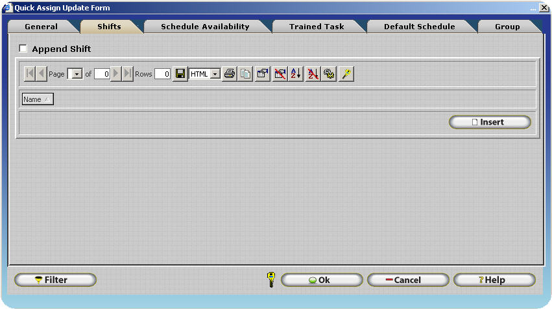Click the clear sort icon
The width and height of the screenshot is (552, 309).
point(313,74)
